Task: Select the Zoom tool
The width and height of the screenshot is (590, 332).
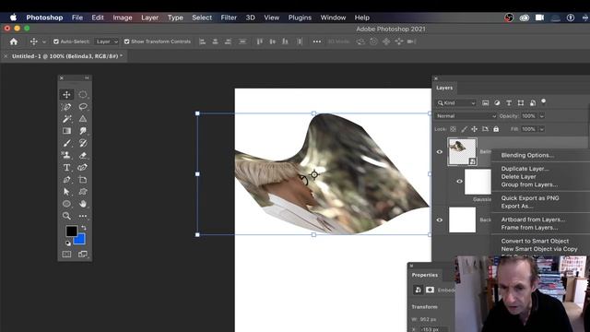Action: (66, 216)
